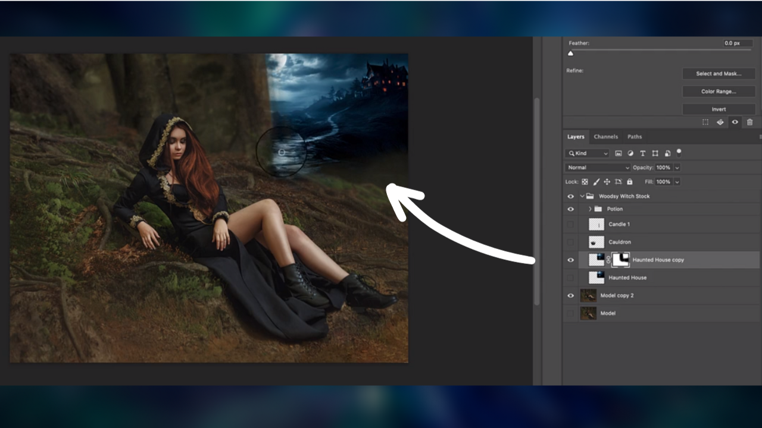
Task: Click the Model copy 2 layer name
Action: coord(617,295)
